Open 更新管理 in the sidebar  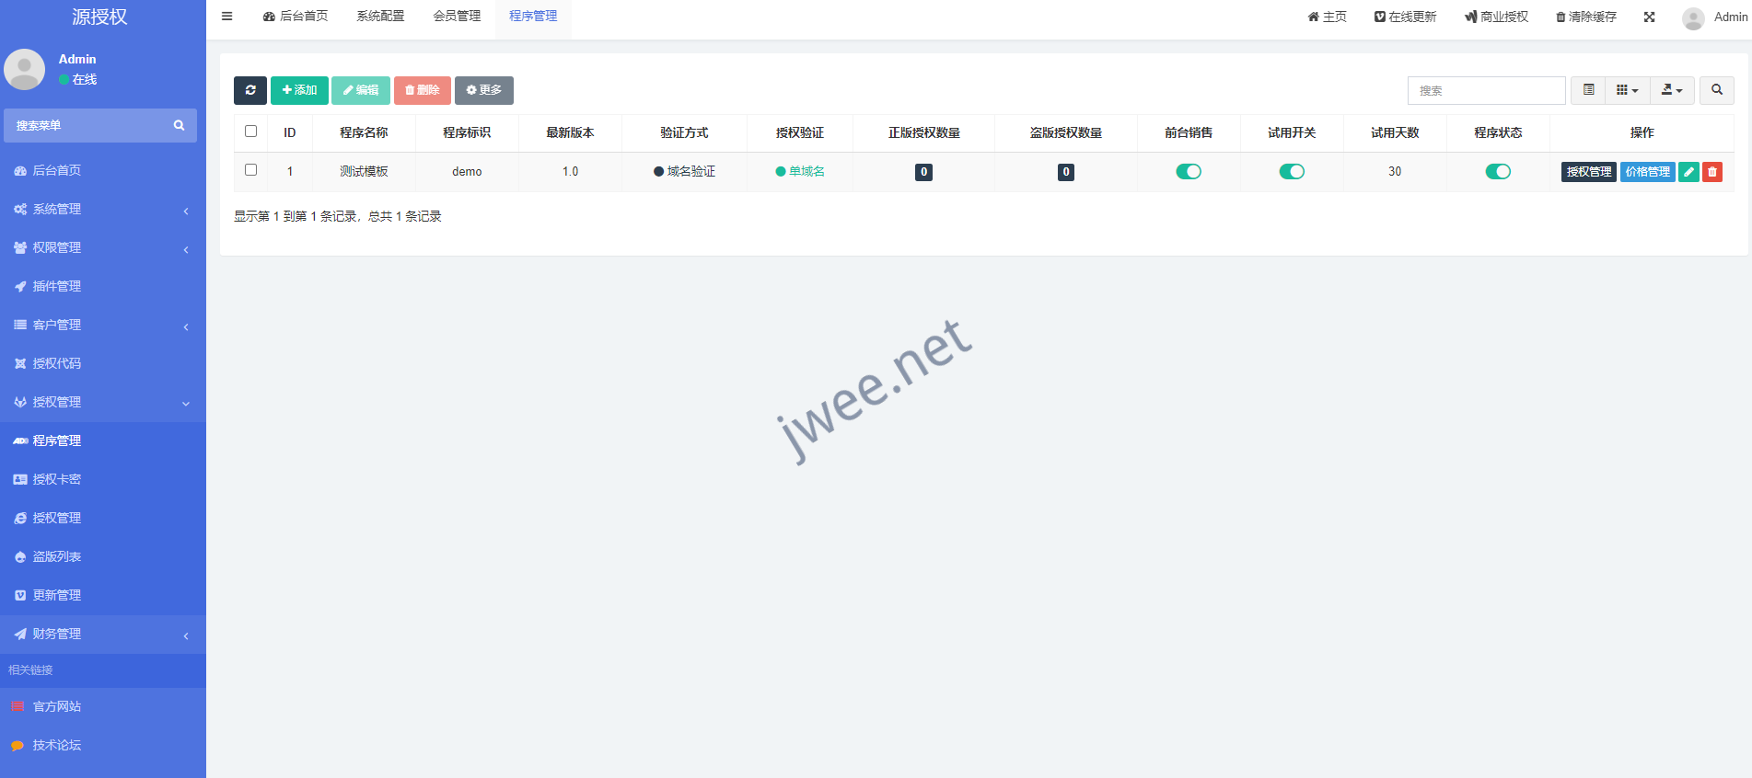click(x=102, y=595)
